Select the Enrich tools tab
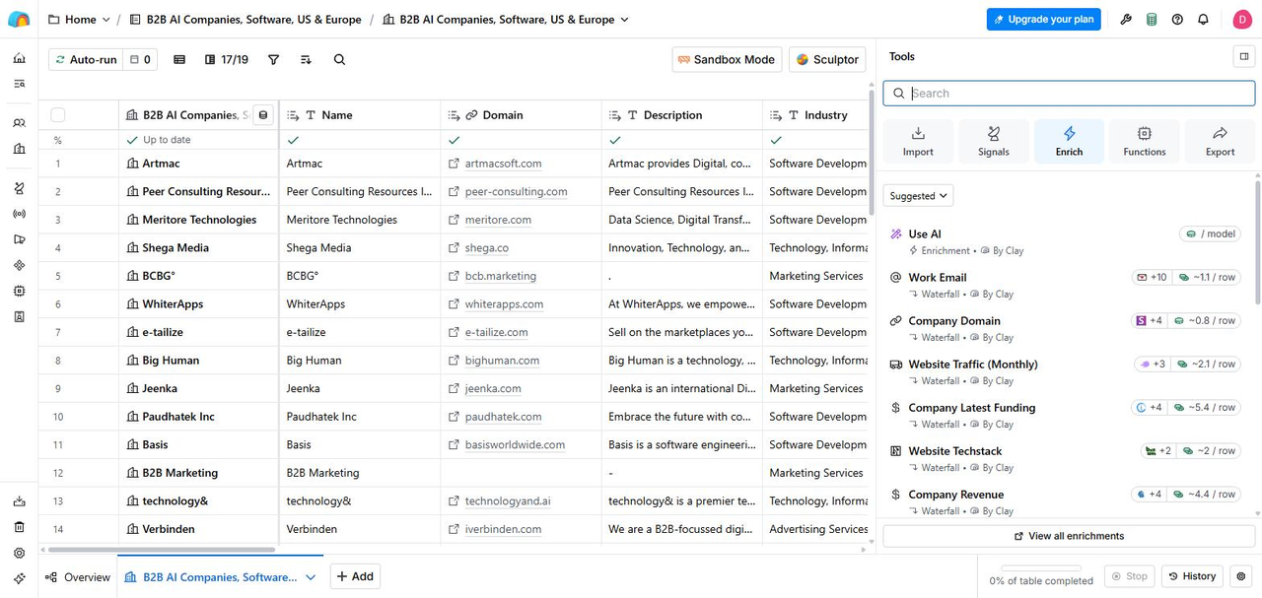Screen dimensions: 1262x598 [1069, 141]
